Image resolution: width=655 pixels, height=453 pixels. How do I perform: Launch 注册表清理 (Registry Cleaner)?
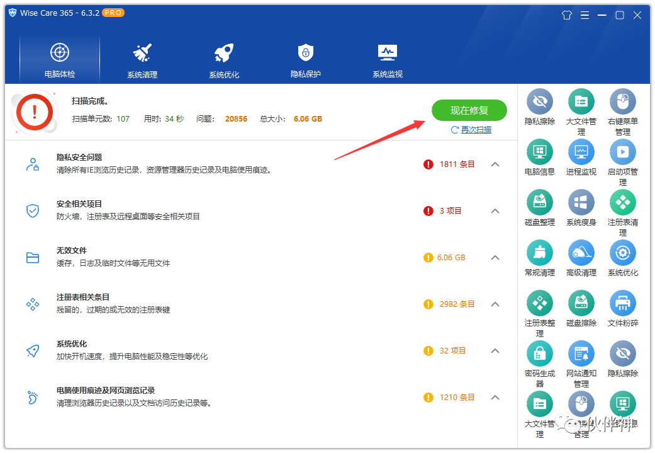pos(622,202)
